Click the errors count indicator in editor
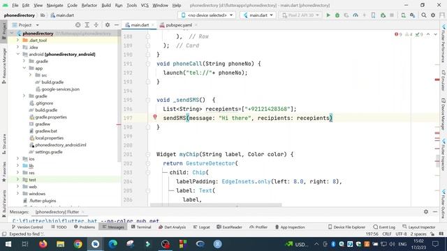Screen dimensions: 447x251 [398, 34]
